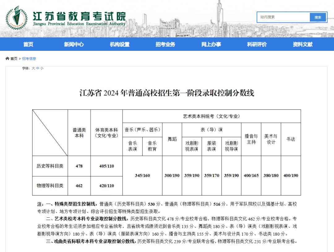Set font size to 小 (small)
The height and width of the screenshot is (252, 334).
(42, 68)
